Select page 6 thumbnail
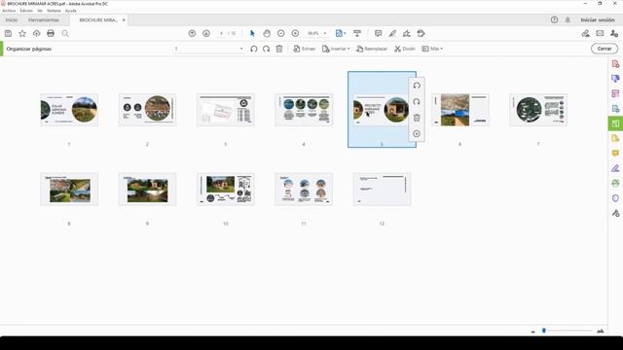623x350 pixels. coord(460,110)
